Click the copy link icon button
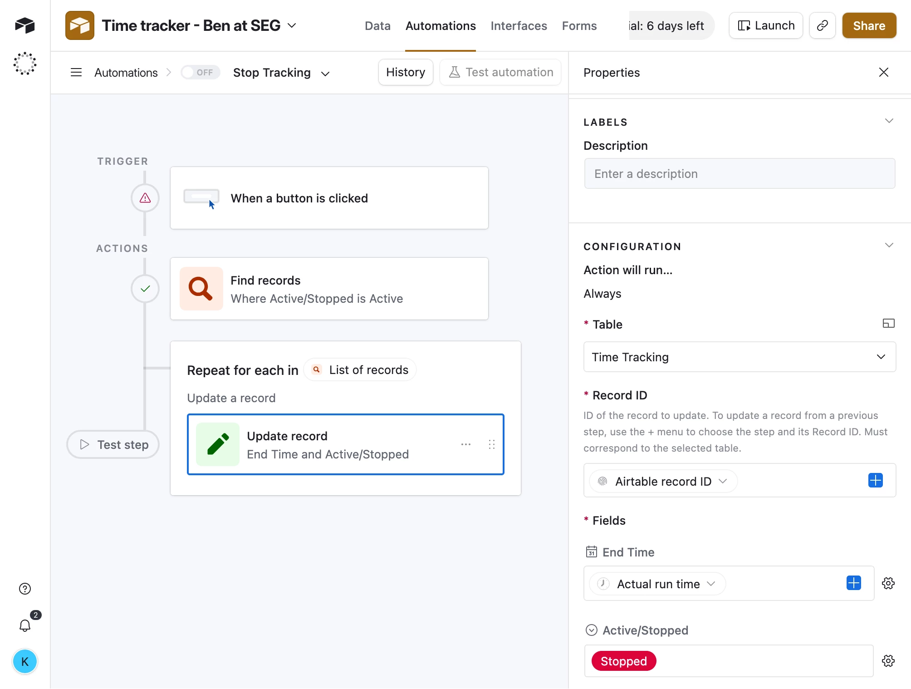This screenshot has width=911, height=689. tap(822, 26)
